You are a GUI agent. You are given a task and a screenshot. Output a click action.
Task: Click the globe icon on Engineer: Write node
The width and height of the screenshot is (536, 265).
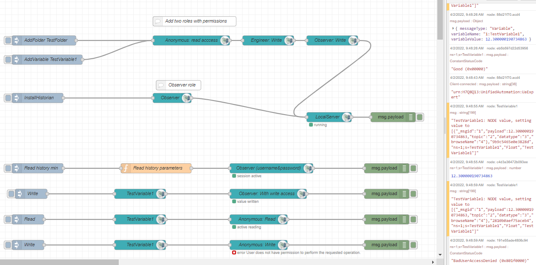click(x=290, y=40)
